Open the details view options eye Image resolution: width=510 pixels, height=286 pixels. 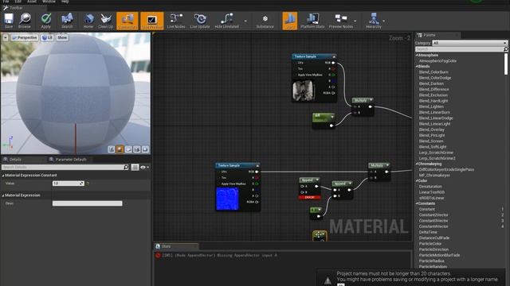click(144, 168)
